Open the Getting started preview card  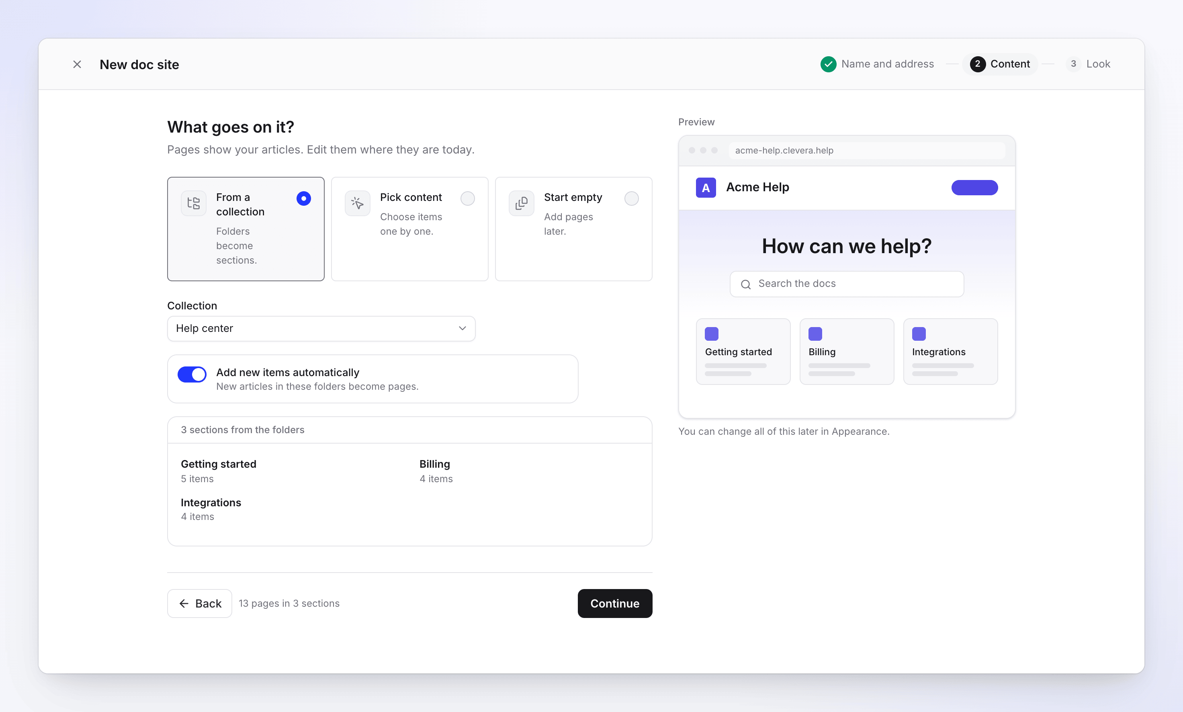(743, 352)
